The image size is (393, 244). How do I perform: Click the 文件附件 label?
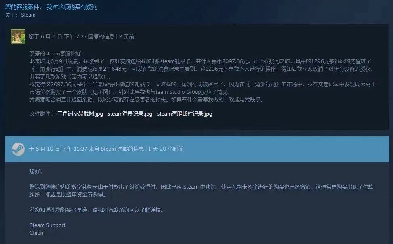(41, 114)
